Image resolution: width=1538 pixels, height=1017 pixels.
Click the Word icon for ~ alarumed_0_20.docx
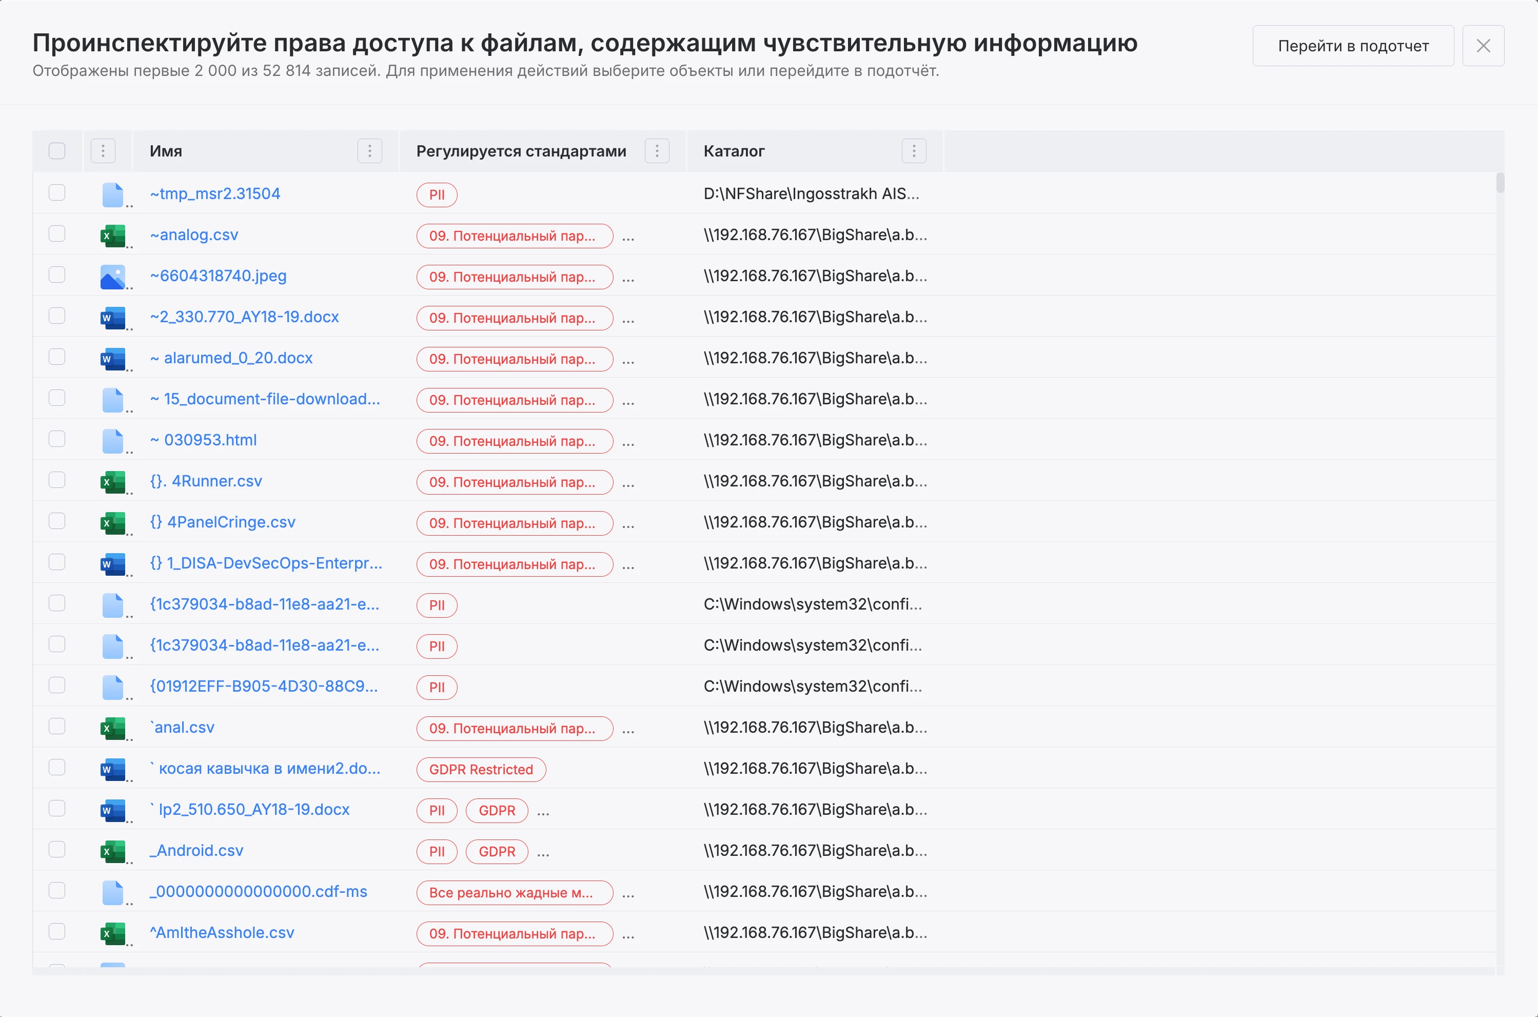[x=113, y=359]
